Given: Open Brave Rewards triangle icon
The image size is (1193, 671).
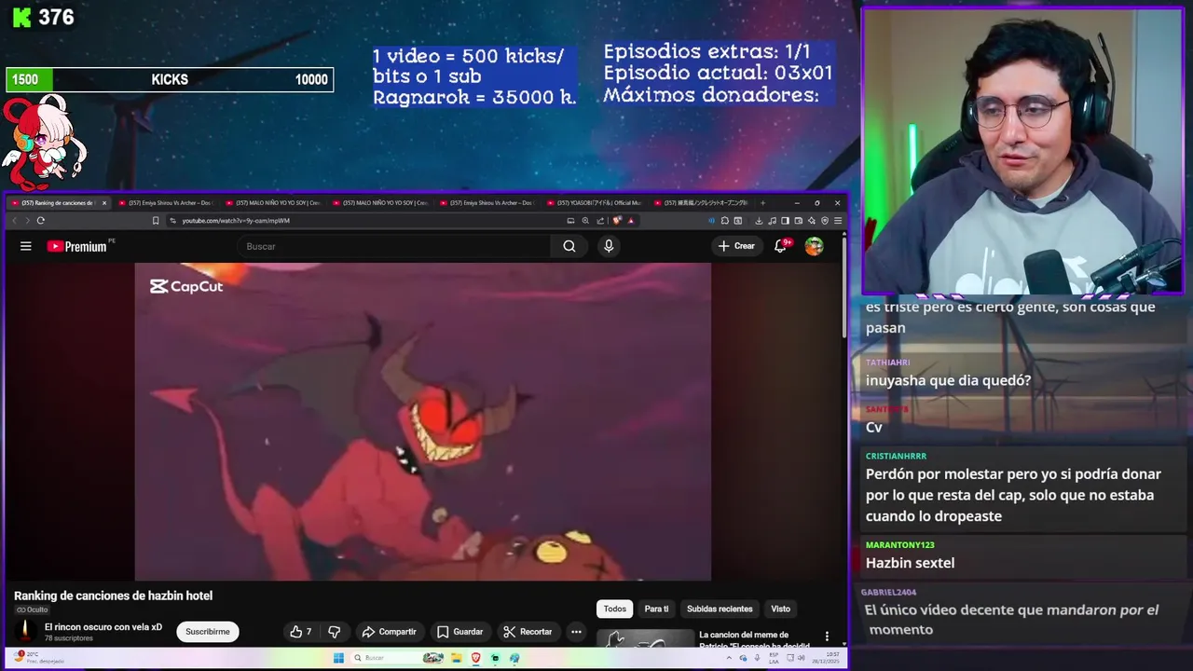Looking at the screenshot, I should tap(631, 221).
